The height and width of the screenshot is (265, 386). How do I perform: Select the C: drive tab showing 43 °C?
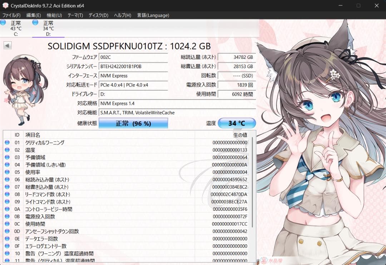(16, 28)
